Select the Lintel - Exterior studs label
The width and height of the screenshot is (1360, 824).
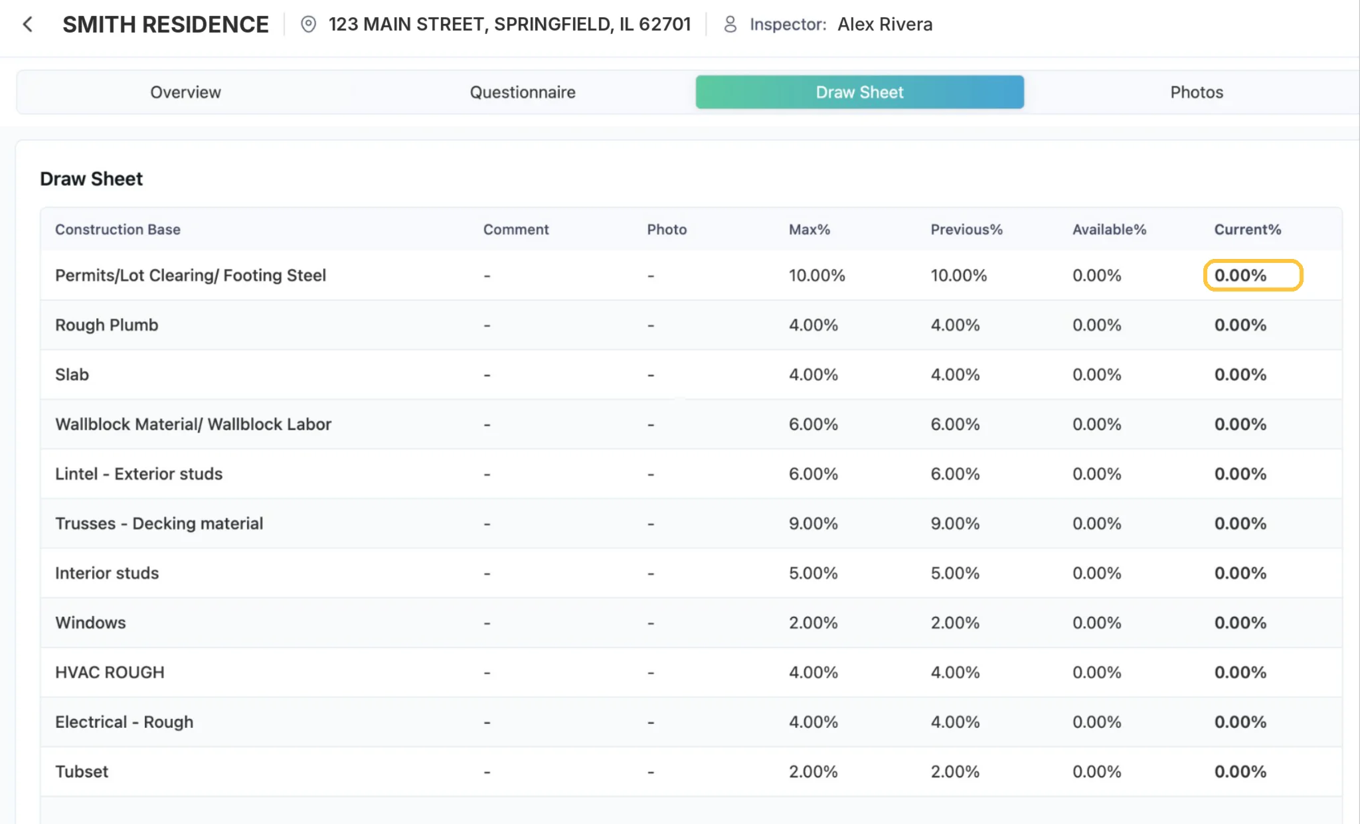click(139, 474)
